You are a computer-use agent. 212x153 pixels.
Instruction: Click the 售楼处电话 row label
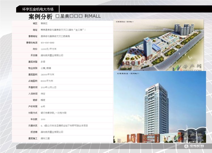pyautogui.click(x=32, y=43)
